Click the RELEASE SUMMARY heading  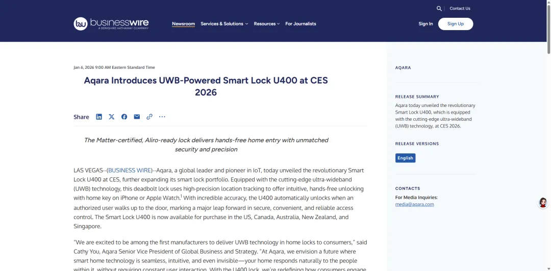coord(417,97)
